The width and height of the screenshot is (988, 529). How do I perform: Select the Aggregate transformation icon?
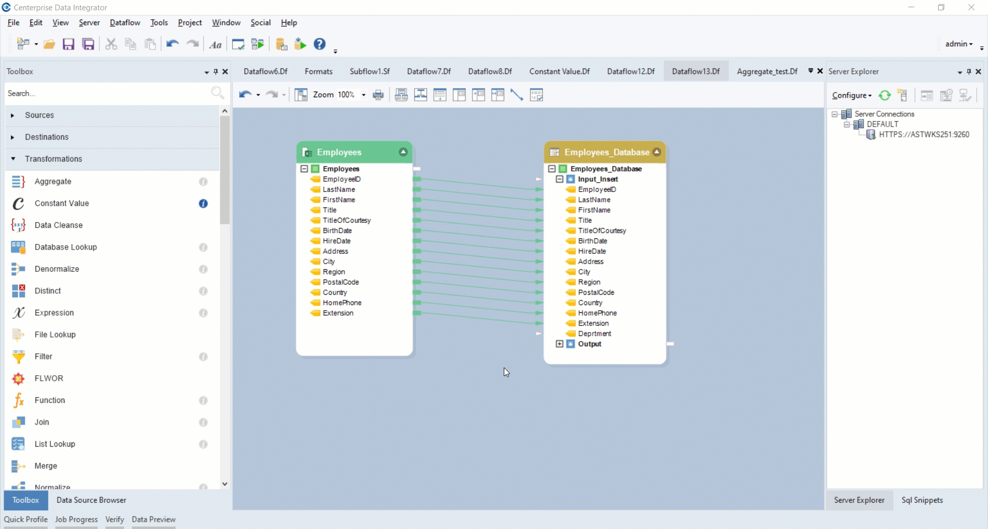tap(19, 182)
